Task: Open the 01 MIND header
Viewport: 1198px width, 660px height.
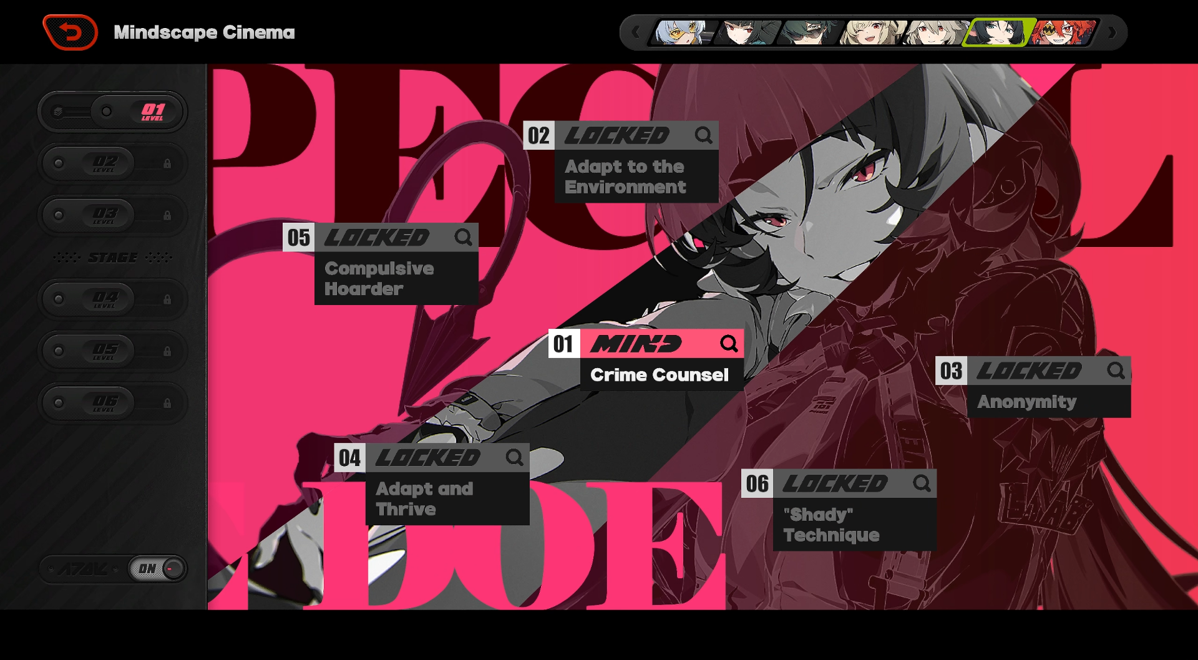Action: coord(646,344)
